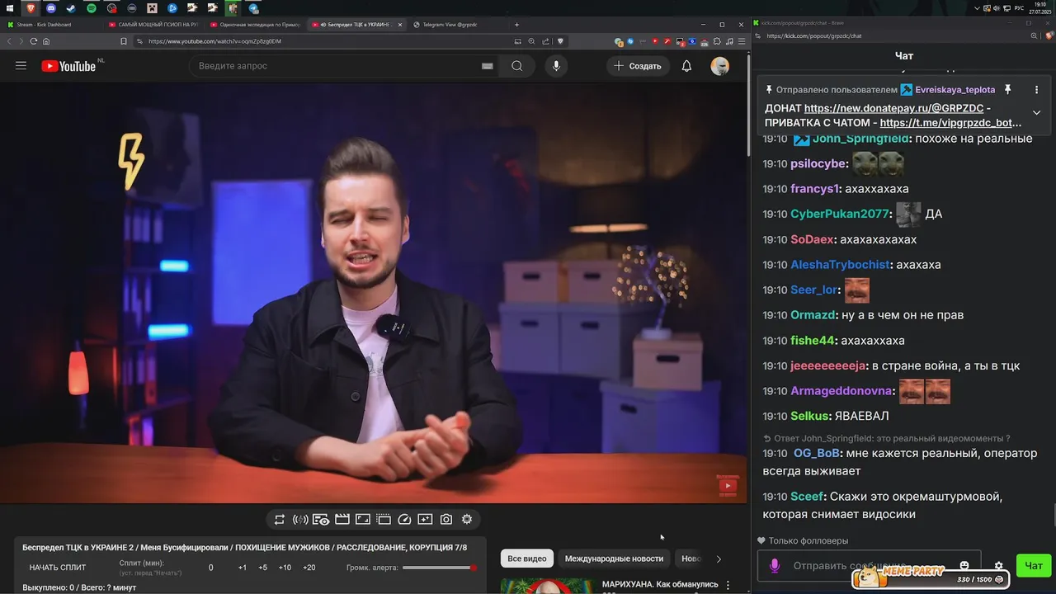This screenshot has width=1056, height=594.
Task: Open Steam from the Windows taskbar
Action: pos(71,7)
